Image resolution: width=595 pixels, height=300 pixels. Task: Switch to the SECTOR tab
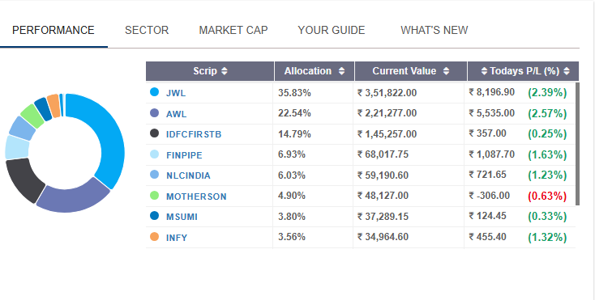coord(147,30)
